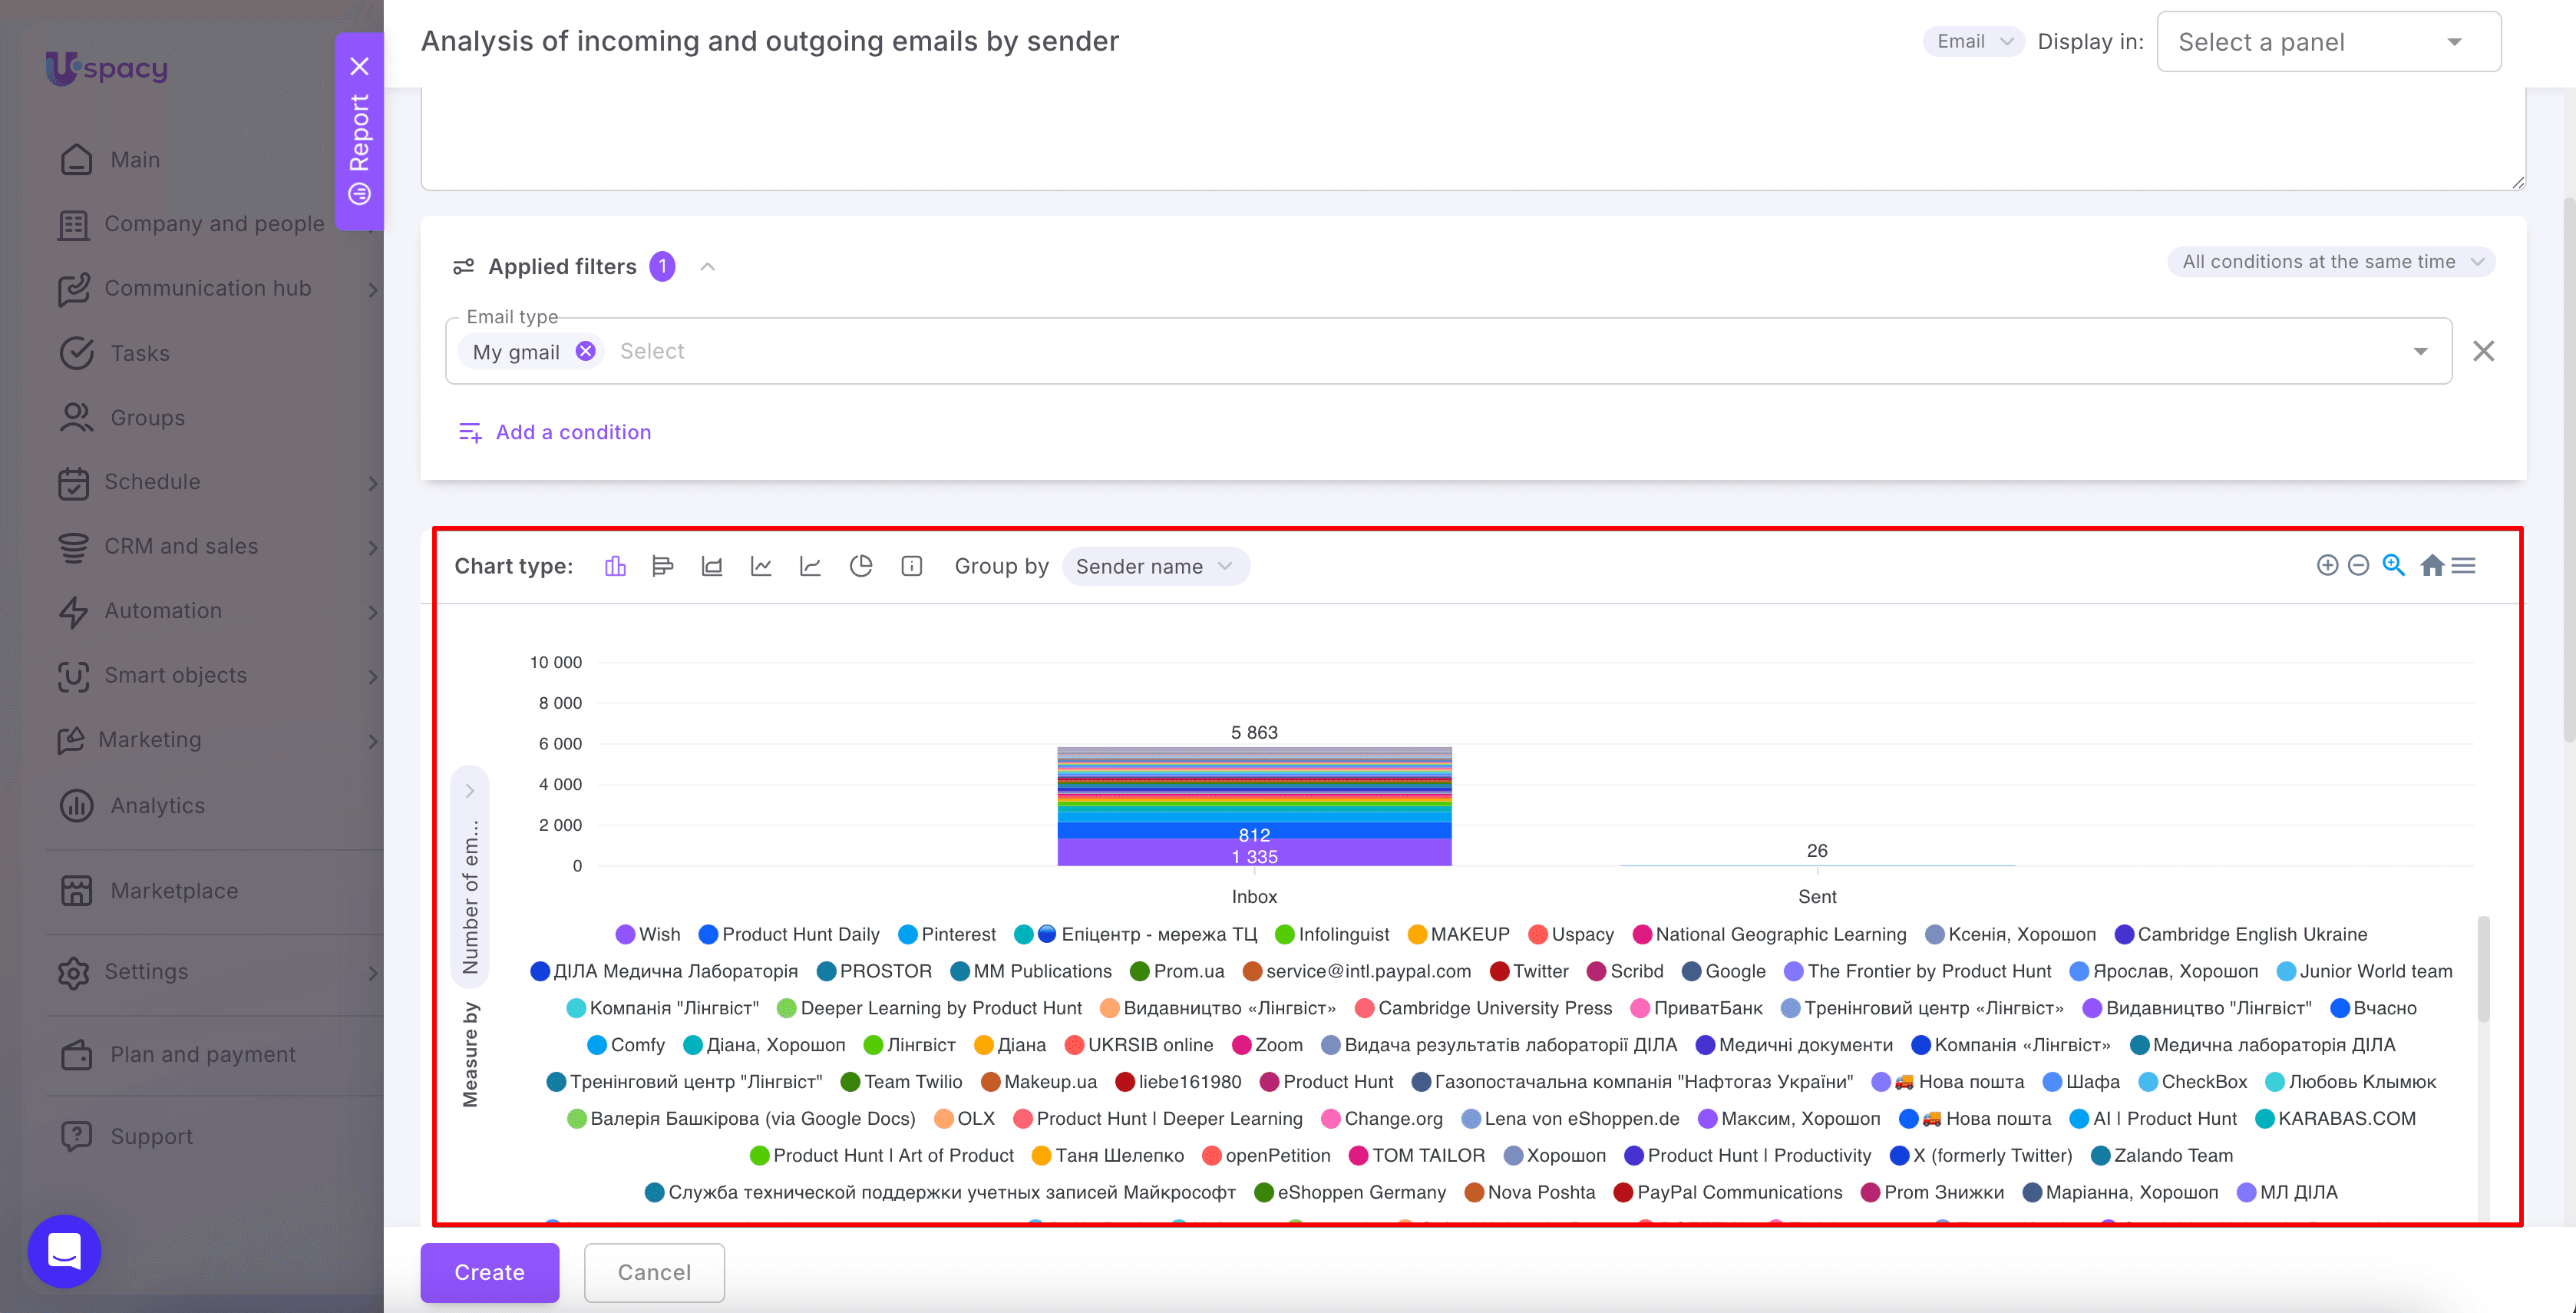Toggle the Pinterest legend series
Image resolution: width=2576 pixels, height=1313 pixels.
(947, 934)
